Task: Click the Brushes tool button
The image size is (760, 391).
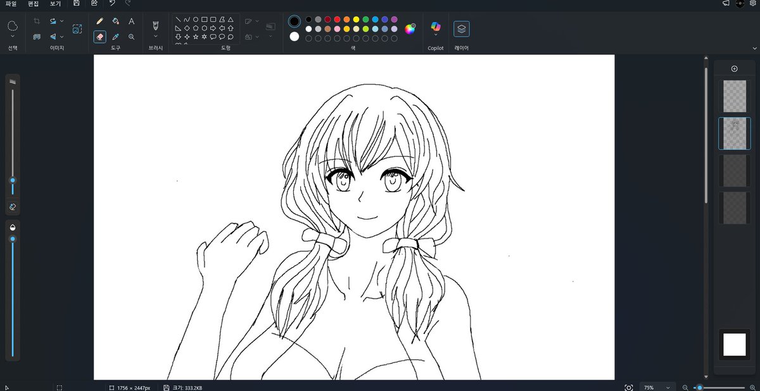Action: click(156, 25)
